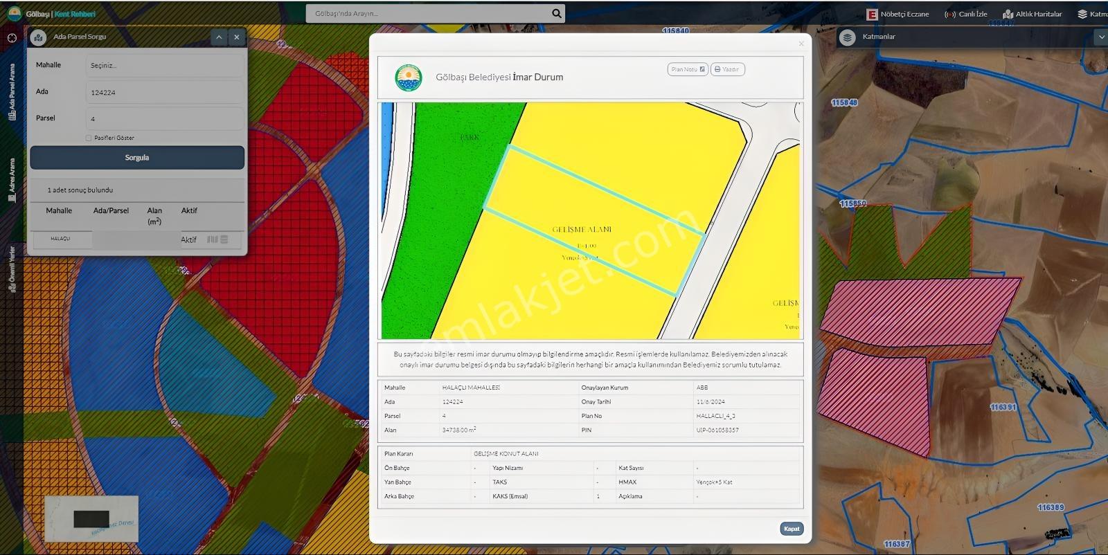Click the Kapat button
Screen dimensions: 1108x555
[x=792, y=529]
